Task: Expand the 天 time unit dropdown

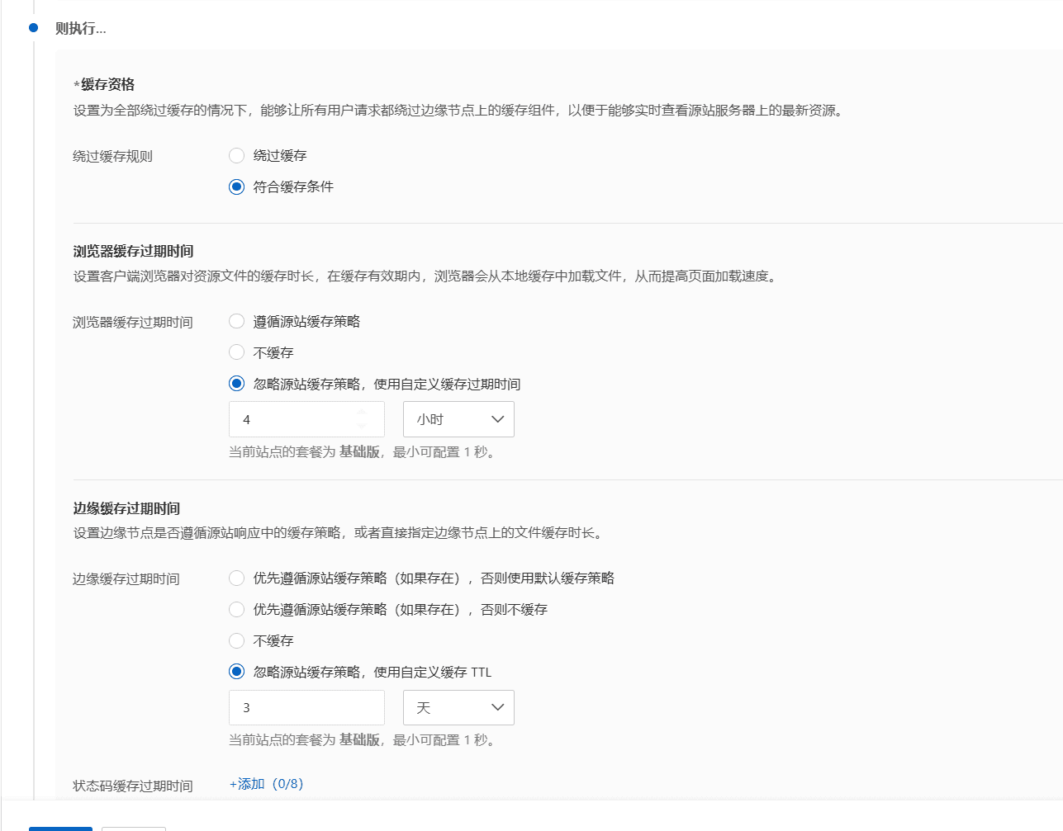Action: 458,707
